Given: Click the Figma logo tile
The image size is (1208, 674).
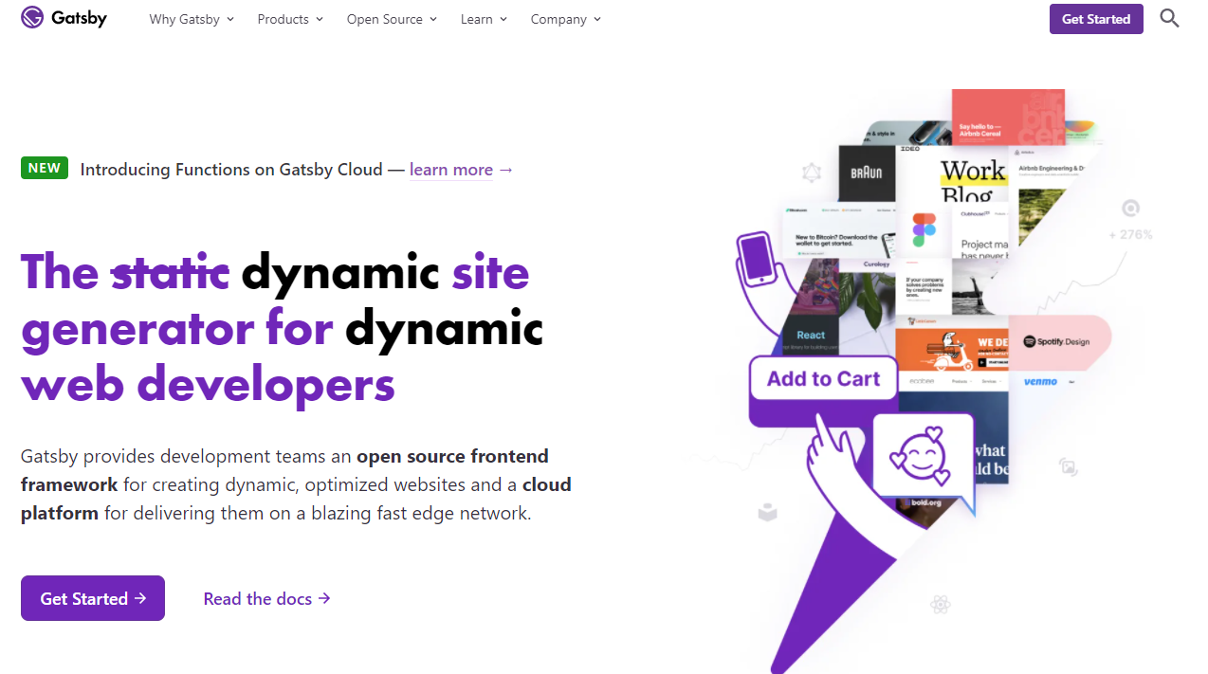Looking at the screenshot, I should (924, 230).
